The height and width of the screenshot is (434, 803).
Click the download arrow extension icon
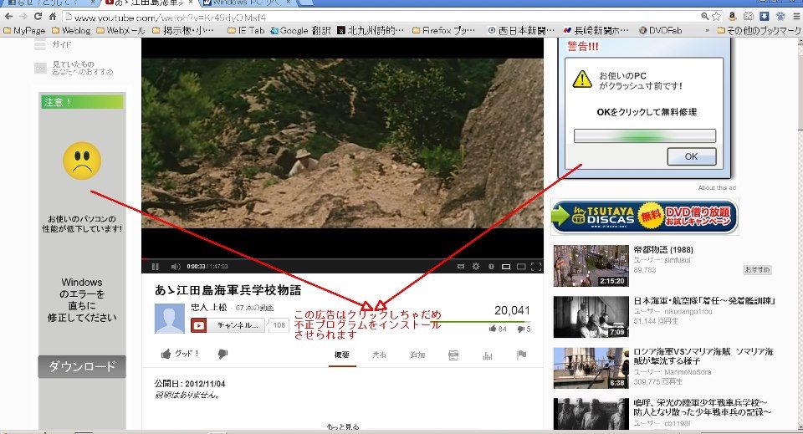(765, 17)
